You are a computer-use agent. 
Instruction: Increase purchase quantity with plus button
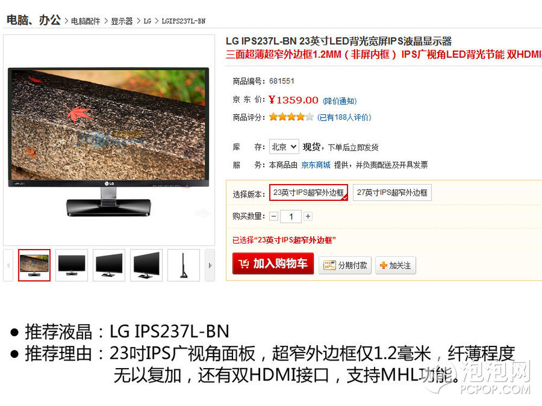(x=308, y=217)
